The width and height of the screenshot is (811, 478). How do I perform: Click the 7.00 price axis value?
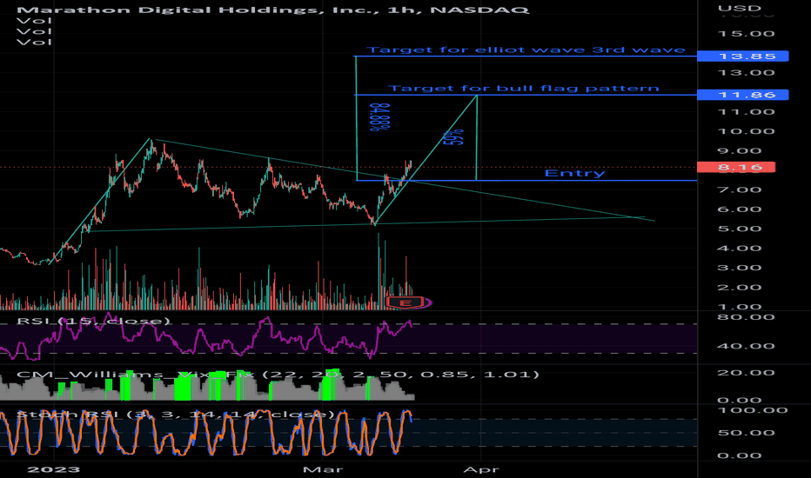point(740,189)
